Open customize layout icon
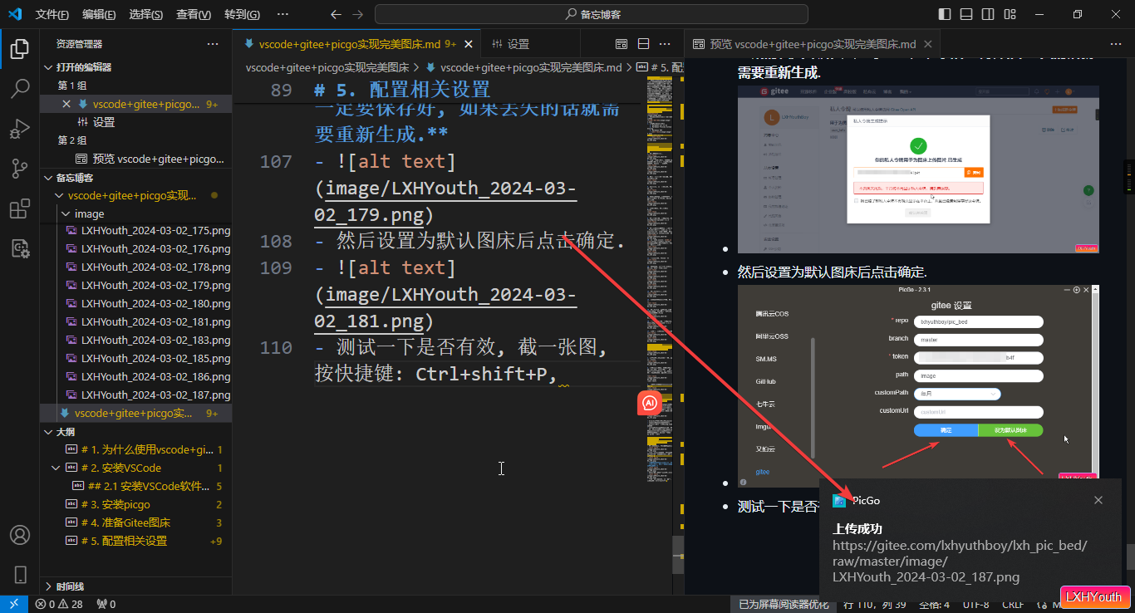Image resolution: width=1135 pixels, height=613 pixels. tap(1009, 14)
